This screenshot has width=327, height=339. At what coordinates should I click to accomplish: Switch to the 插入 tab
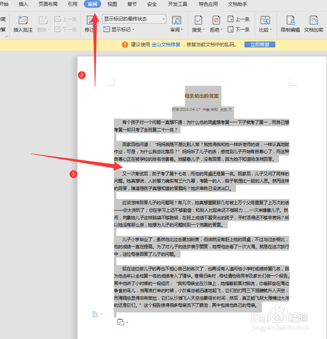pos(23,4)
